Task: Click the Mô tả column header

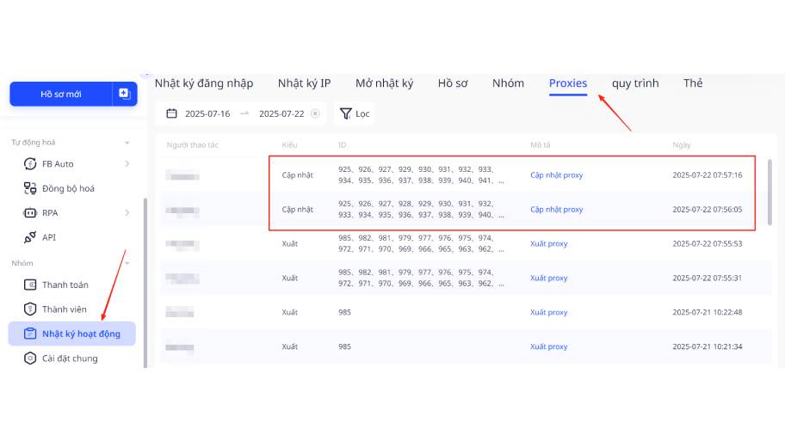Action: click(541, 145)
